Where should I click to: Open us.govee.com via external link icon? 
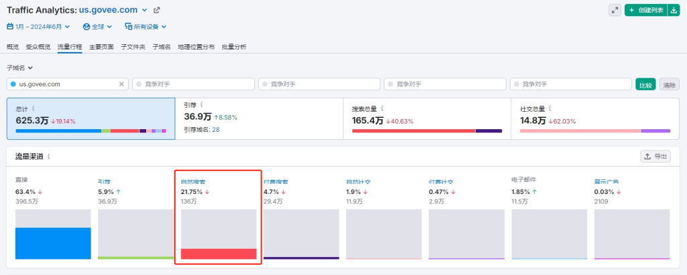[157, 10]
